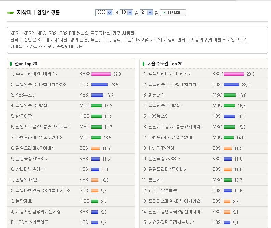The image size is (271, 228).
Task: Click the 22.2 rating value
Action: [246, 85]
